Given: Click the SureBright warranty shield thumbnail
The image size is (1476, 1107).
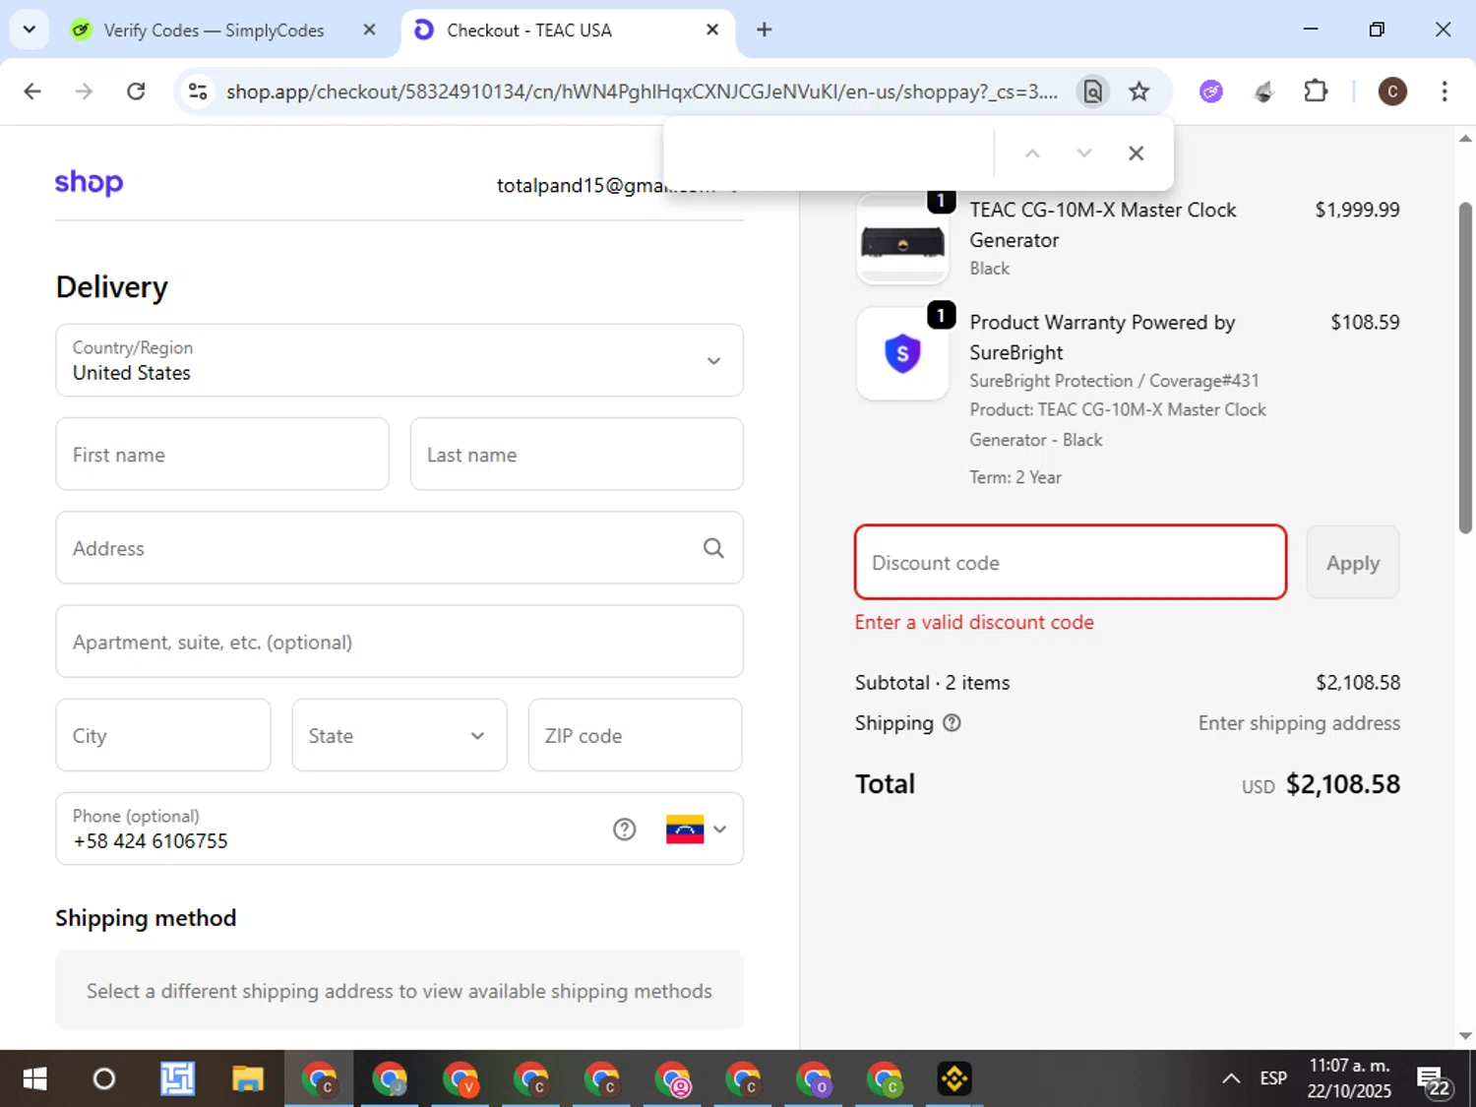Looking at the screenshot, I should 902,353.
